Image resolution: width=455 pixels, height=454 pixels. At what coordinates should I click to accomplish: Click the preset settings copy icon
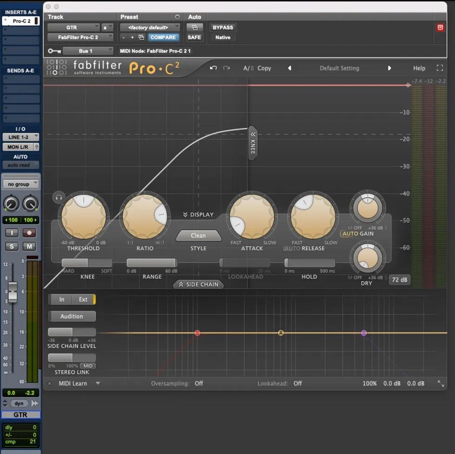pos(141,37)
